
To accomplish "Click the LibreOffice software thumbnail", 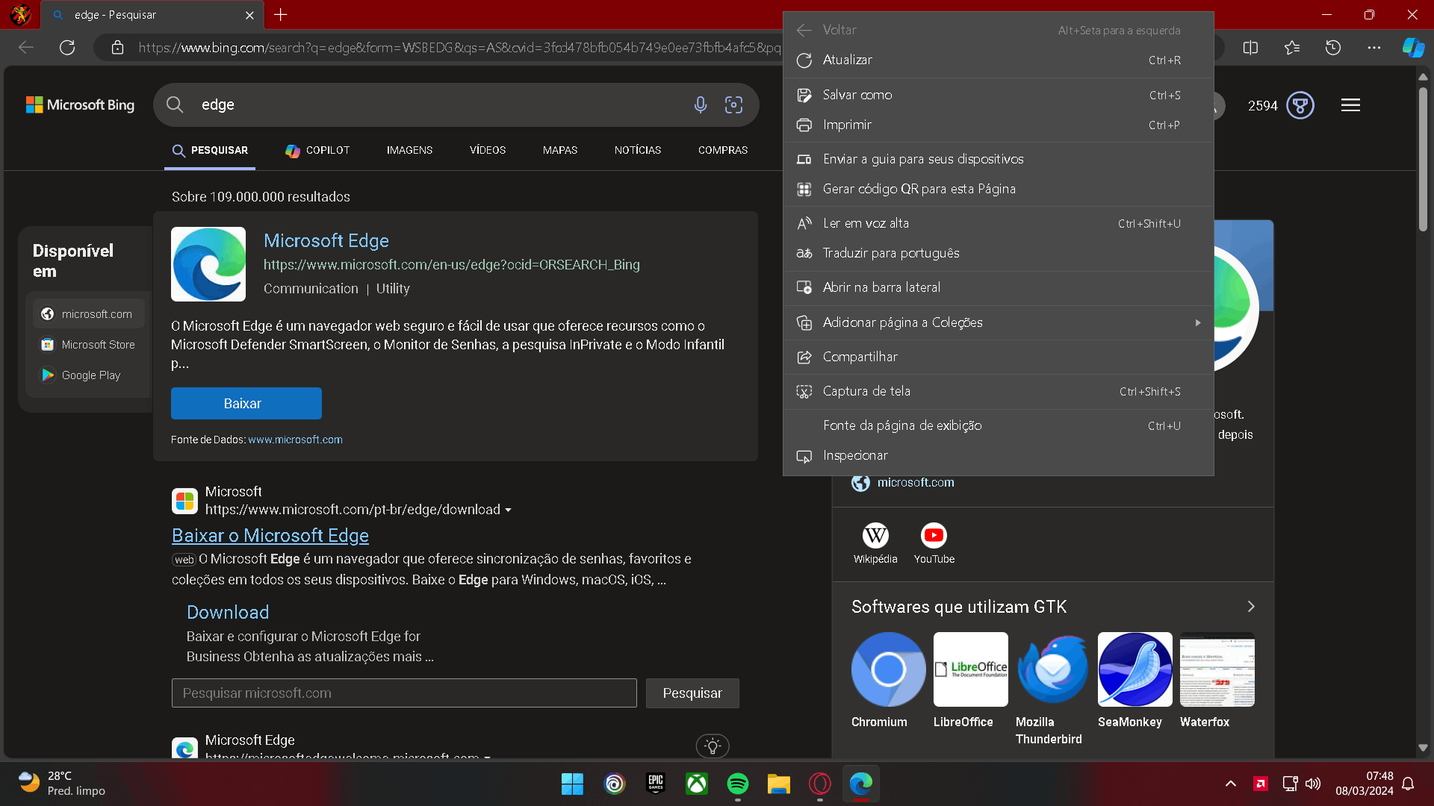I will [971, 669].
